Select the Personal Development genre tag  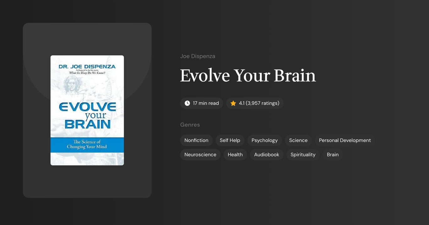(x=345, y=140)
